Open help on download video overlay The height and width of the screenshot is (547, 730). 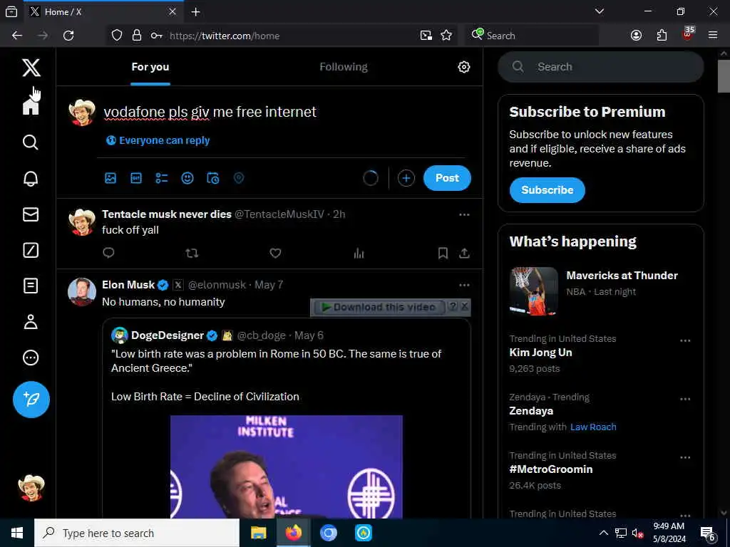[453, 306]
